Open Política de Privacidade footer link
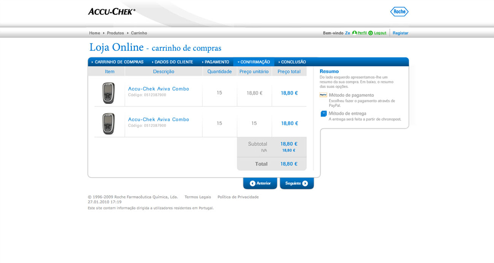The image size is (494, 263). [238, 197]
